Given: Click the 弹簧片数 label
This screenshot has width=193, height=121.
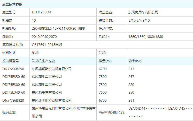Looking at the screenshot, I should coord(106,20).
